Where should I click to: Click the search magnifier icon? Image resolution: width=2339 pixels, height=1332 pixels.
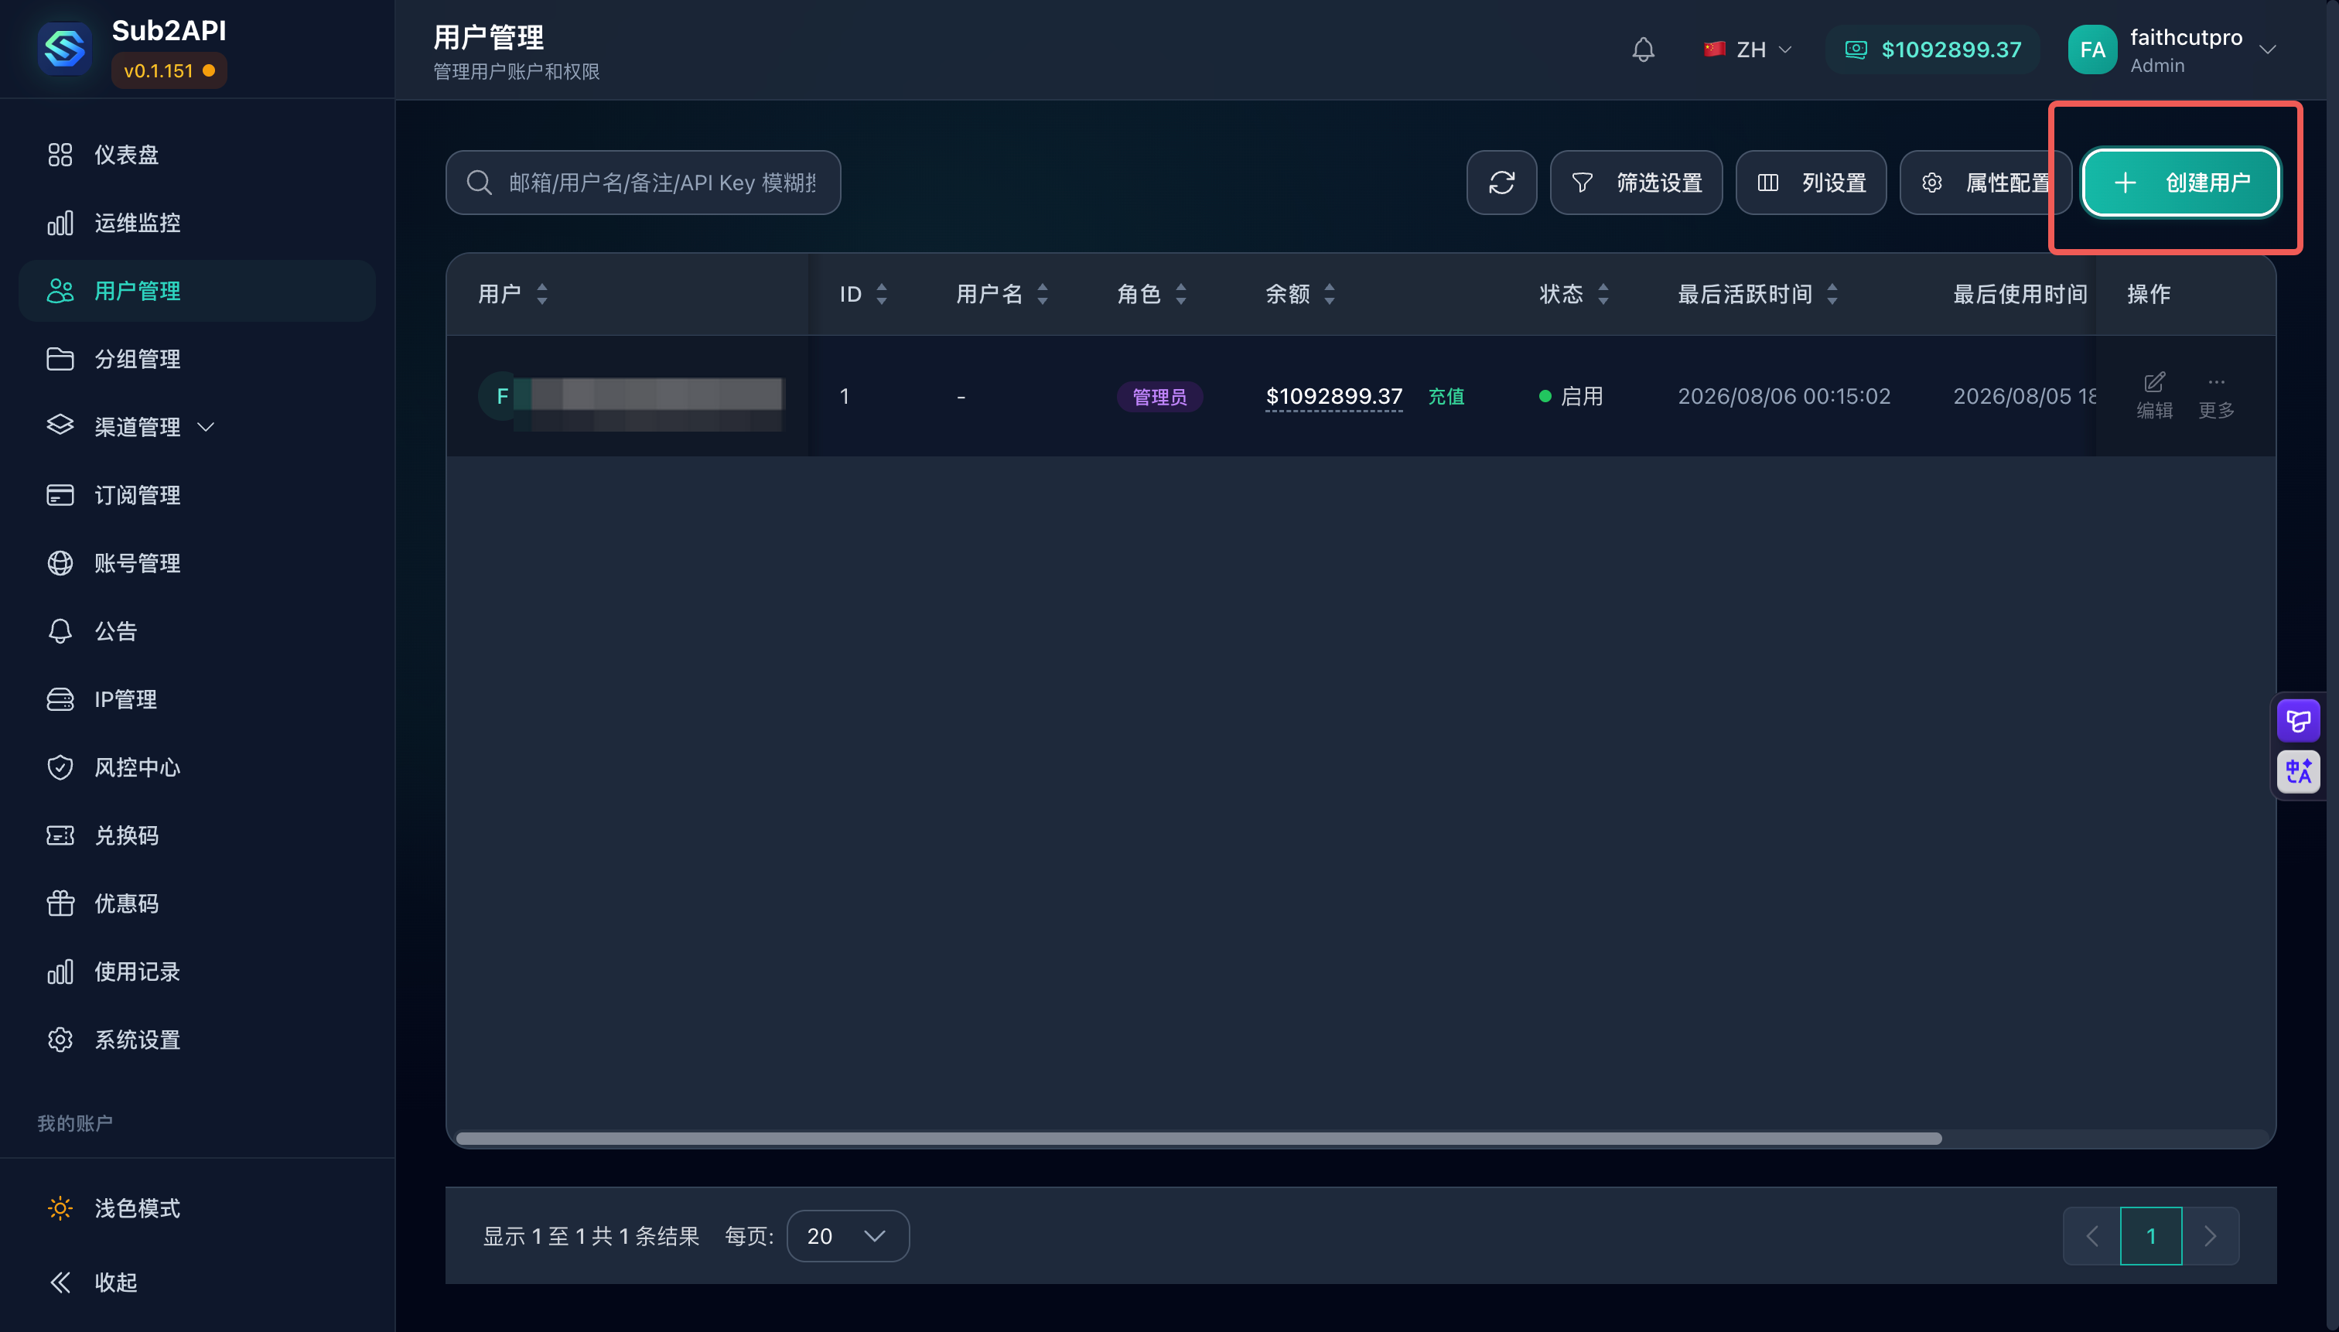480,183
